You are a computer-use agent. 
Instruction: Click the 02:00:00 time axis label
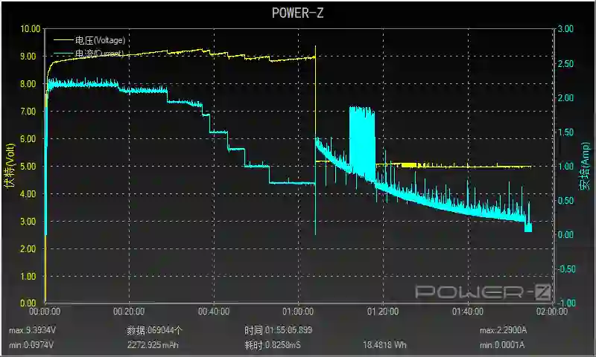click(x=552, y=312)
